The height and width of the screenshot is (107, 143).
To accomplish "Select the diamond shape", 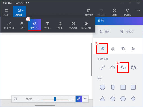I will (x=133, y=99).
